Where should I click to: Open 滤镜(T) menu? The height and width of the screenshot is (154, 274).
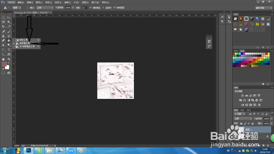point(67,2)
